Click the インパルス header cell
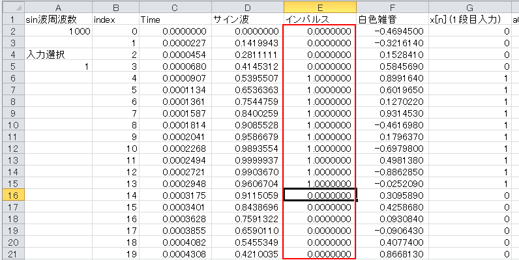The height and width of the screenshot is (260, 519). pyautogui.click(x=319, y=20)
